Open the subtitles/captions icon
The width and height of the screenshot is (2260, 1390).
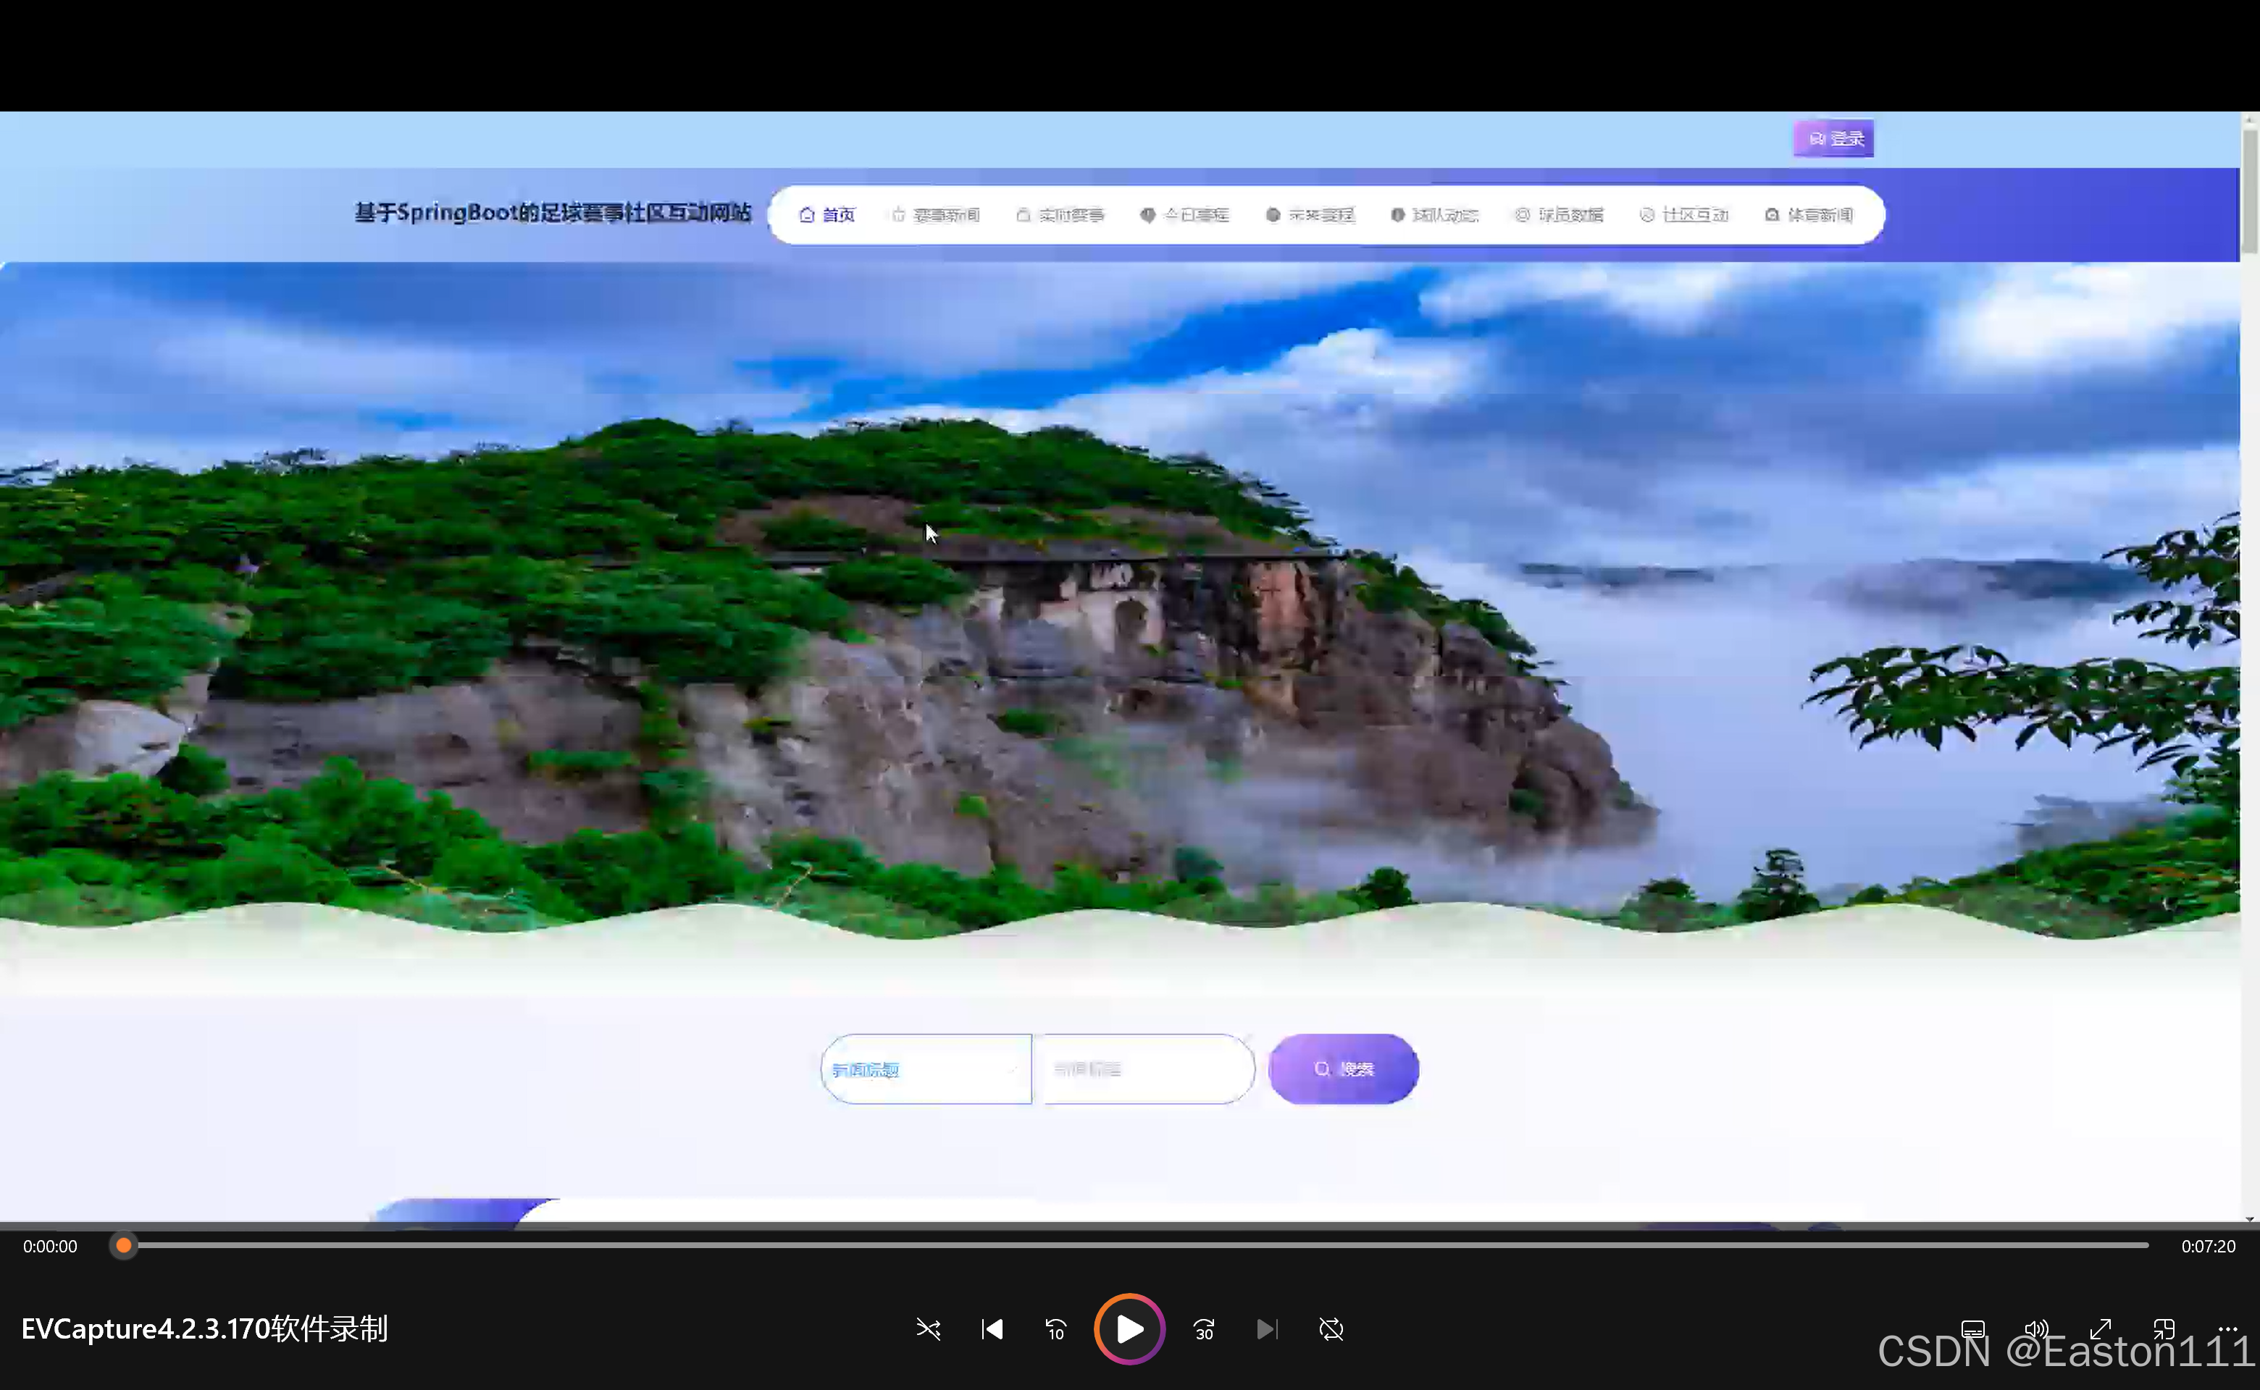click(x=1972, y=1329)
